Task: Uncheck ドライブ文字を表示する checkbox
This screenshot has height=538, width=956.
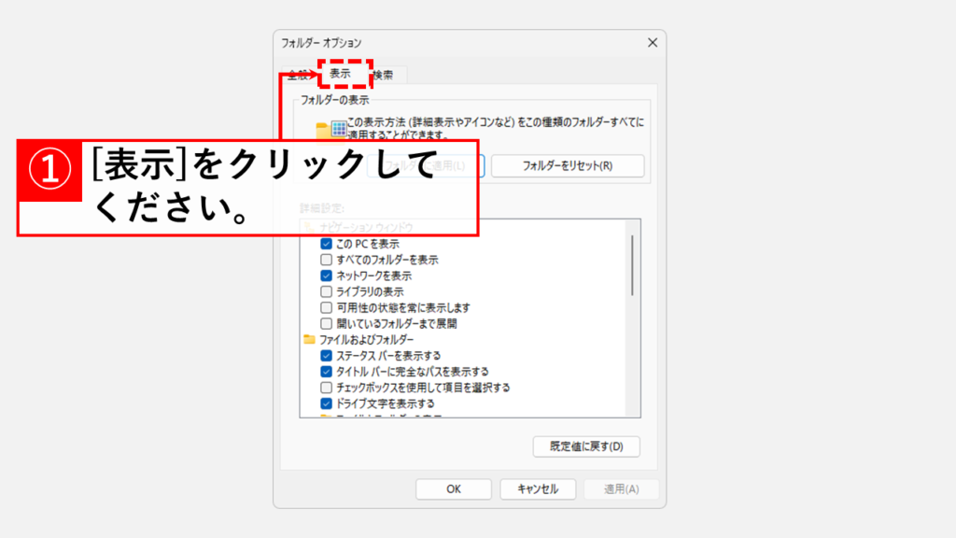Action: [326, 403]
